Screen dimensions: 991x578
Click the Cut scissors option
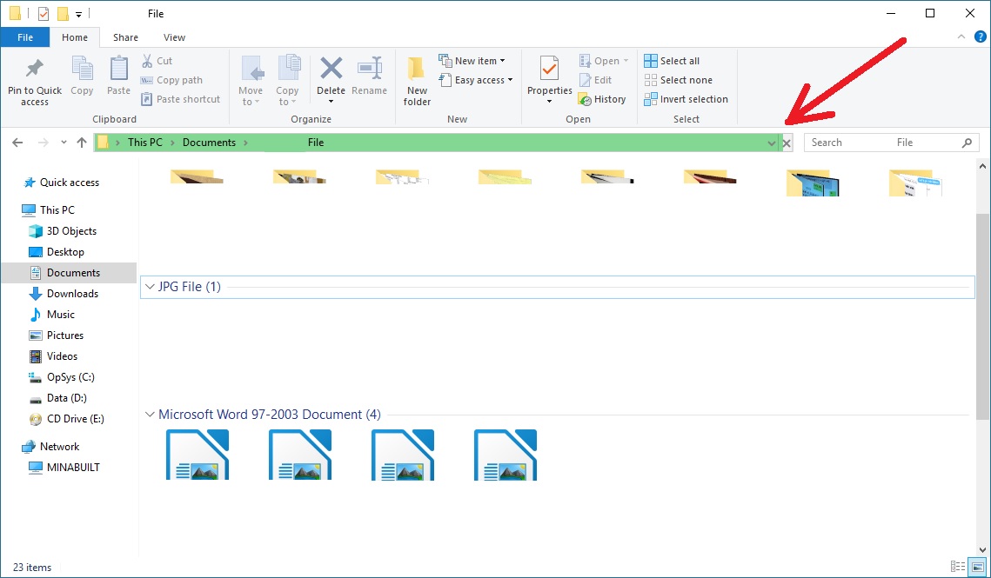[x=156, y=61]
